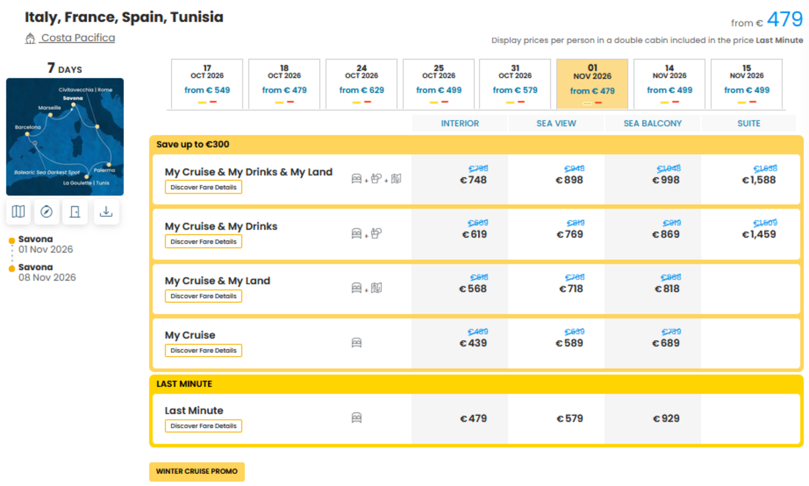
Task: Select the 17 Oct 2026 departure date
Action: click(207, 84)
